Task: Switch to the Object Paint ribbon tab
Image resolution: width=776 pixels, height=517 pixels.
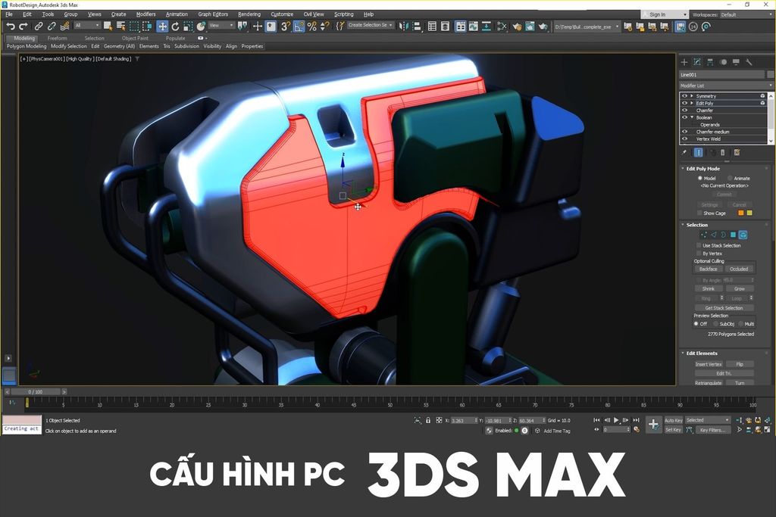Action: click(135, 38)
